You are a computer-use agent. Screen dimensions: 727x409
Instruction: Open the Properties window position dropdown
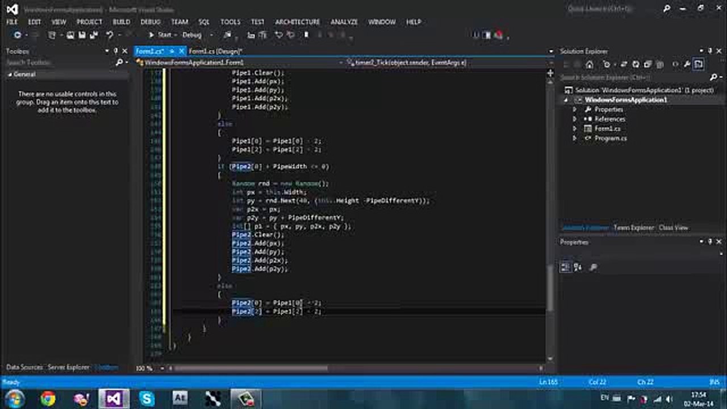701,242
